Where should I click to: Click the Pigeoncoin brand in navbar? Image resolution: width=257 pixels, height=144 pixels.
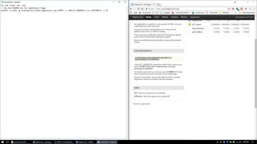pyautogui.click(x=138, y=17)
